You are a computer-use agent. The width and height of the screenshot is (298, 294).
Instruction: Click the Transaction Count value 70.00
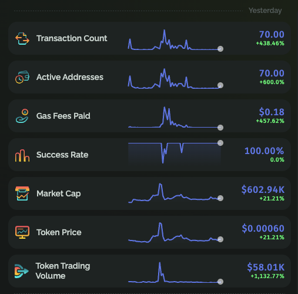pos(272,35)
